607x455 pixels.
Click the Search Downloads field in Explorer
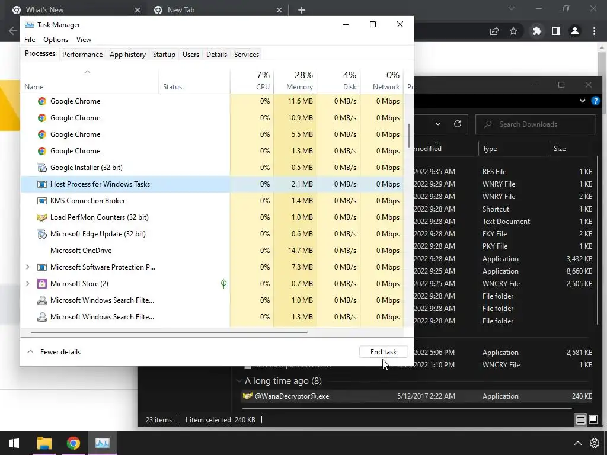(x=535, y=124)
